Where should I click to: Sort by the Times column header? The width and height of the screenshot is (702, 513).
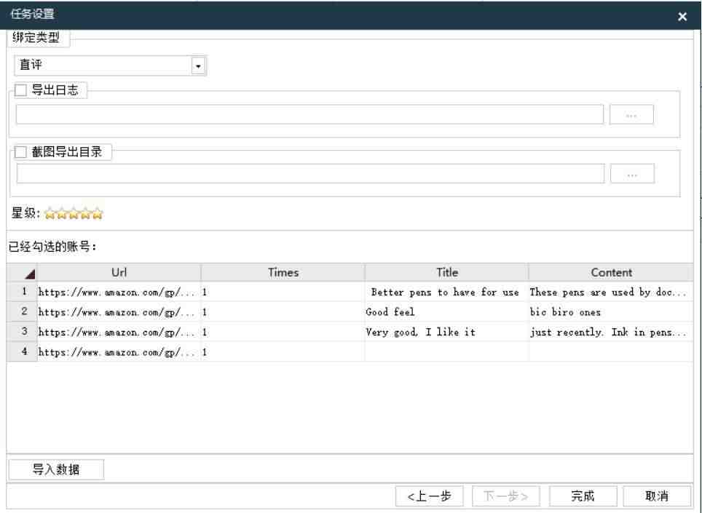click(x=283, y=272)
